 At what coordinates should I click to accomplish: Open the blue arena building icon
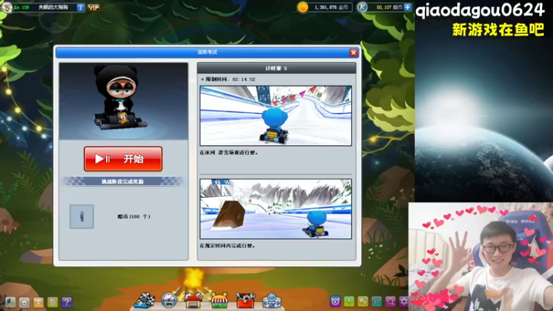click(272, 301)
